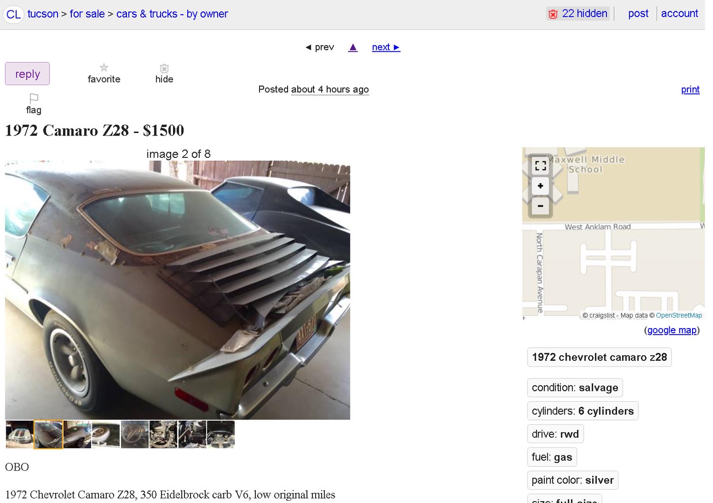
Task: Show the 22 hidden postings
Action: click(578, 14)
